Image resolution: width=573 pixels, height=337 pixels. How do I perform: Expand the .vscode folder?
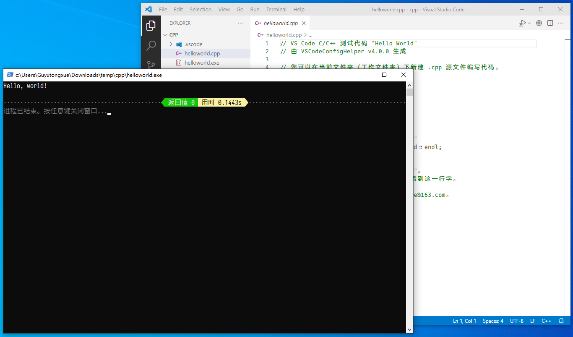(206, 44)
